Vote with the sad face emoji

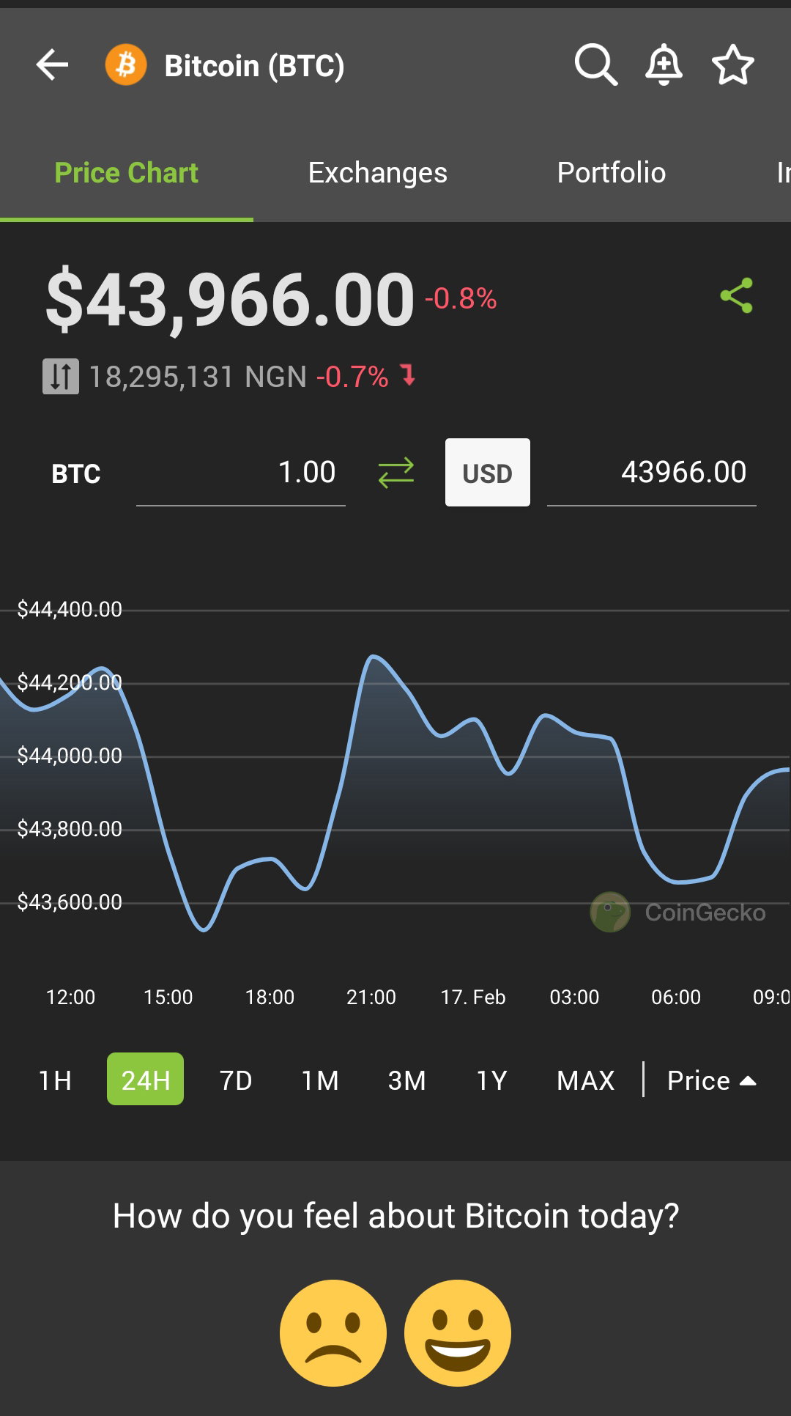pos(333,1333)
